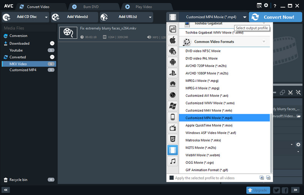Screen dimensions: 304x195
Task: Click the Convert Now! button
Action: (275, 17)
